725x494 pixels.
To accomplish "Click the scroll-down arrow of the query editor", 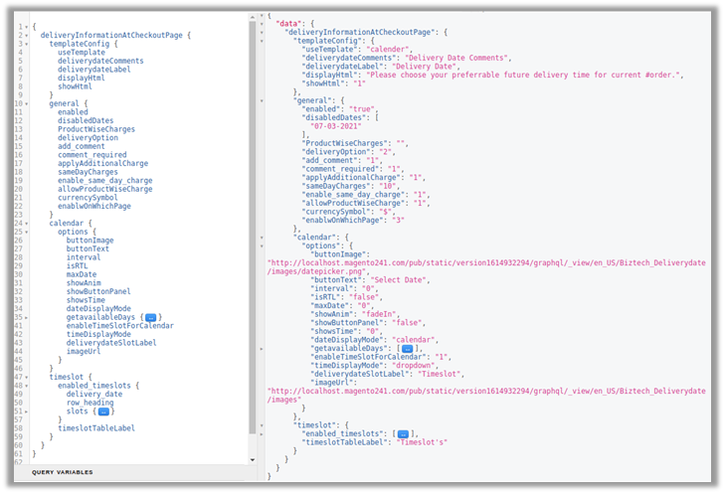I will [253, 458].
